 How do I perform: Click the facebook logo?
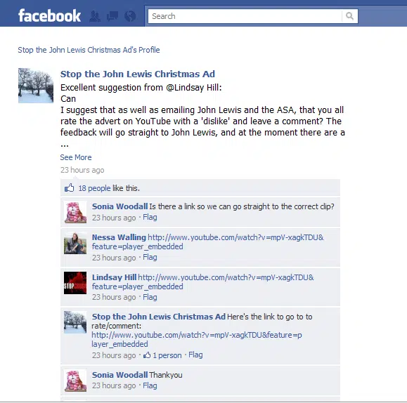49,16
